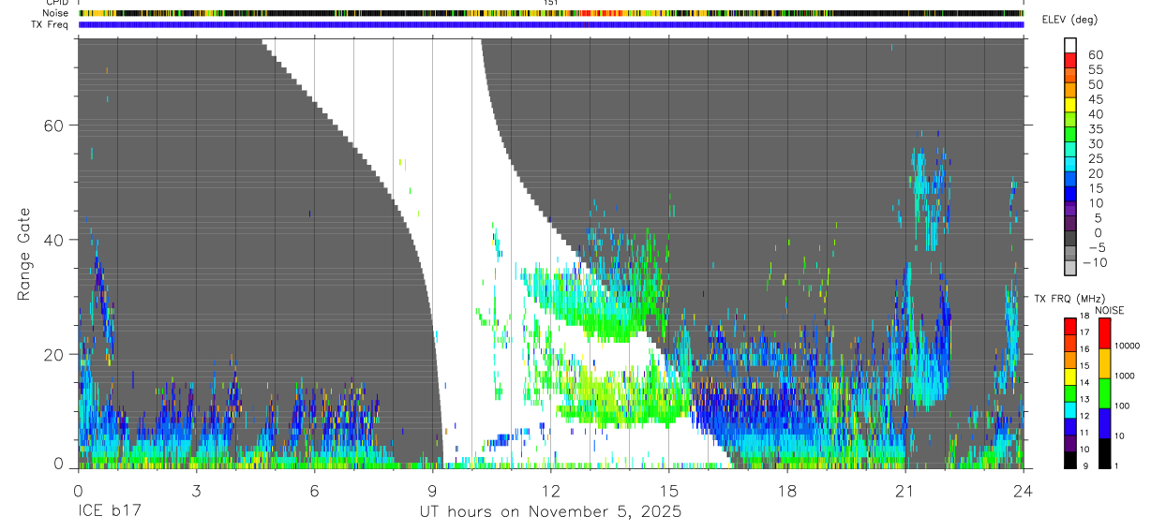Screen dimensions: 1151x531
Task: Click ELEV scale label '-10'
Action: click(1093, 263)
